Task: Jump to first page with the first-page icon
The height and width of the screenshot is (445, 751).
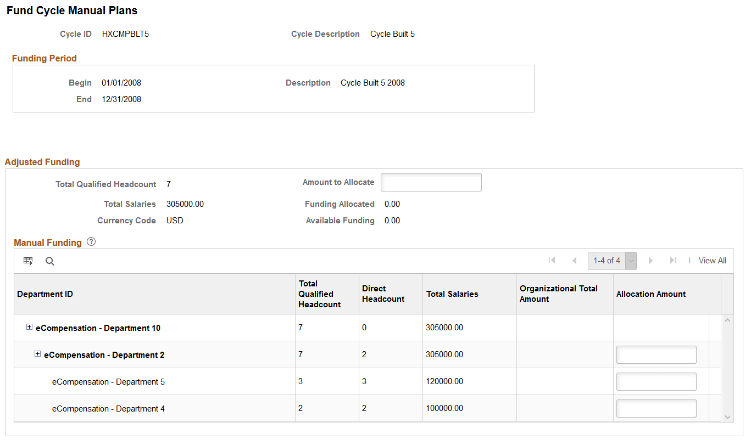Action: [x=552, y=261]
